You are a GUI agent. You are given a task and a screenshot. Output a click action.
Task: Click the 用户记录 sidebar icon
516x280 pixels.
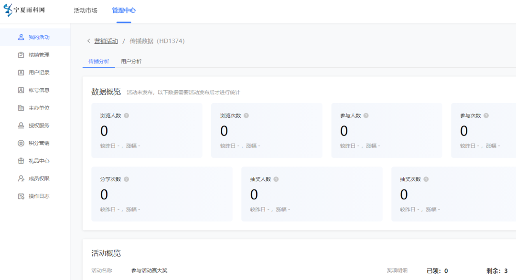[21, 73]
